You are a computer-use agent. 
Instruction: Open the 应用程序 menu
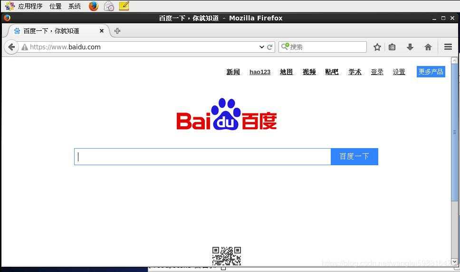(x=30, y=6)
